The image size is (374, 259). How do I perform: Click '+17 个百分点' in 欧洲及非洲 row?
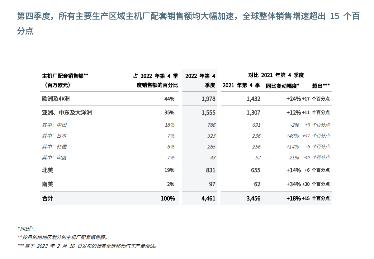click(316, 99)
